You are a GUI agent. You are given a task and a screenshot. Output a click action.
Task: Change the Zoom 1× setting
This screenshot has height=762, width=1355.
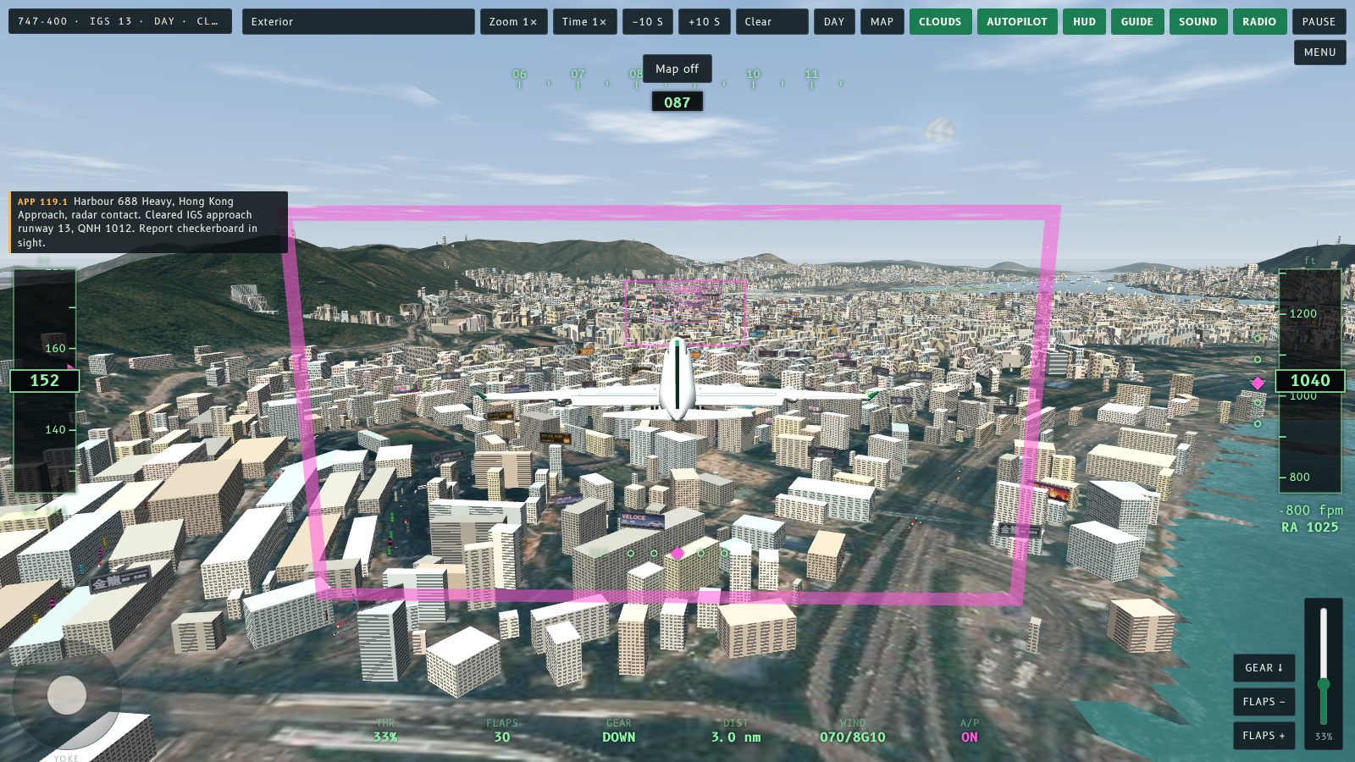pos(513,21)
